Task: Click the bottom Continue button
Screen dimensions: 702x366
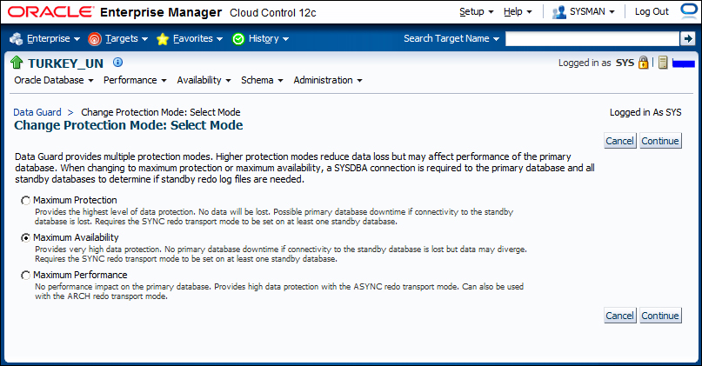Action: click(660, 316)
